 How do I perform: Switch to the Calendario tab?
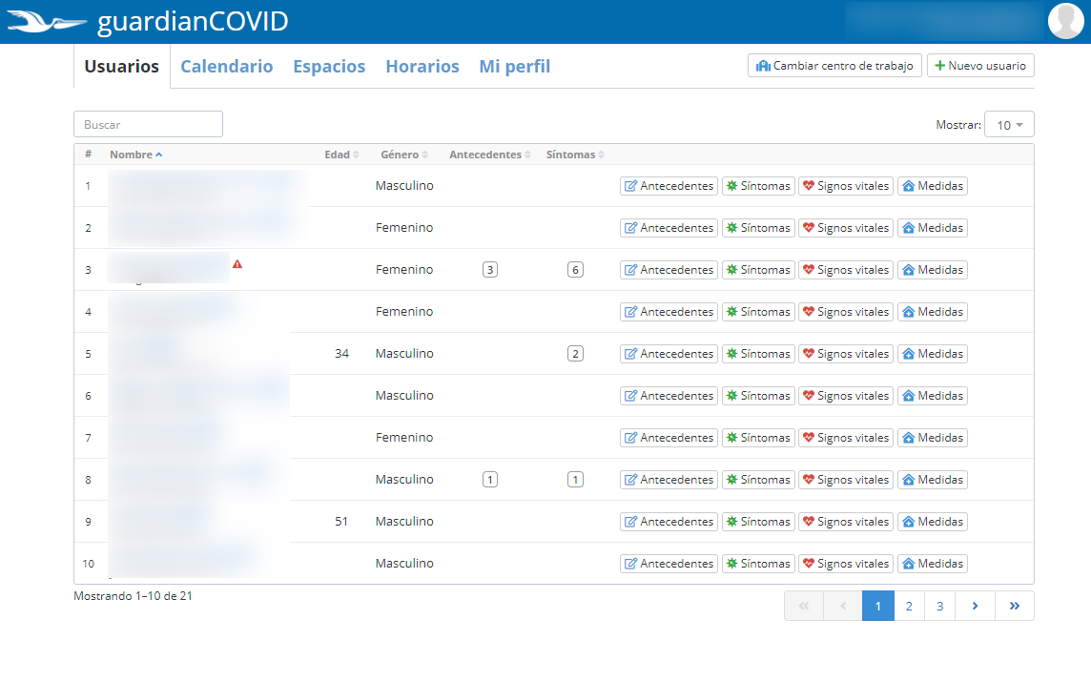[x=227, y=66]
